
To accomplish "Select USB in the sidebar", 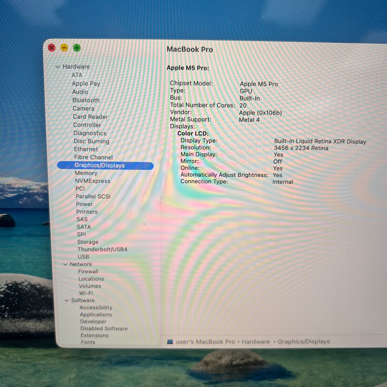I will pyautogui.click(x=84, y=257).
